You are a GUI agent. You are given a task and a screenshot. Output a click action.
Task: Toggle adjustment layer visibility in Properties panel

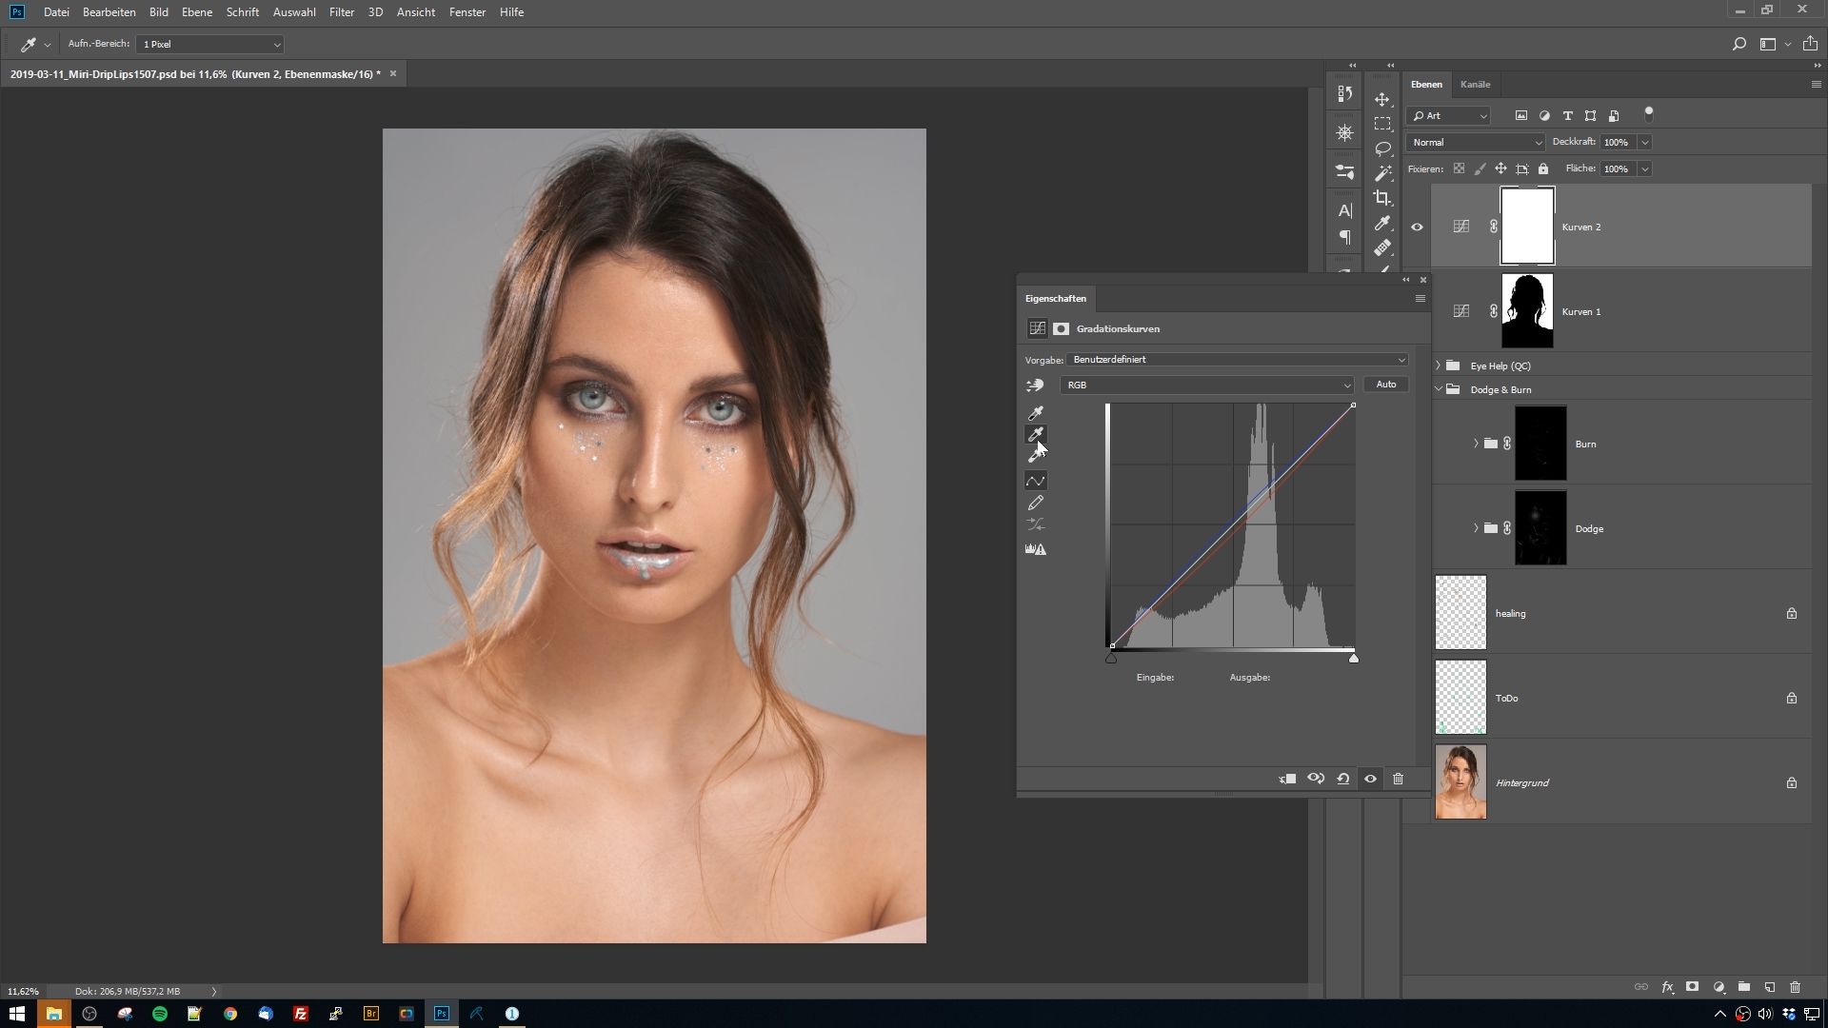[1371, 779]
